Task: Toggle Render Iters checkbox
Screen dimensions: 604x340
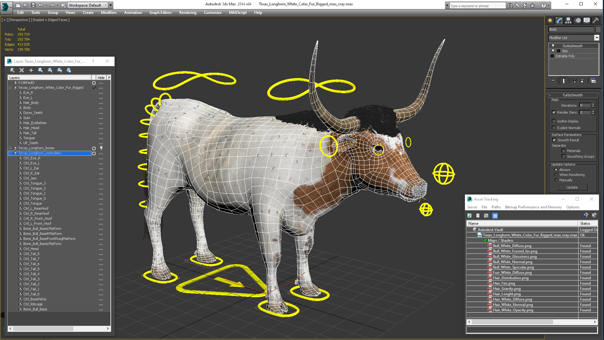Action: (x=554, y=112)
